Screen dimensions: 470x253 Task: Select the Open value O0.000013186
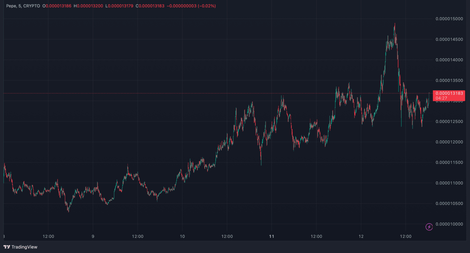57,6
